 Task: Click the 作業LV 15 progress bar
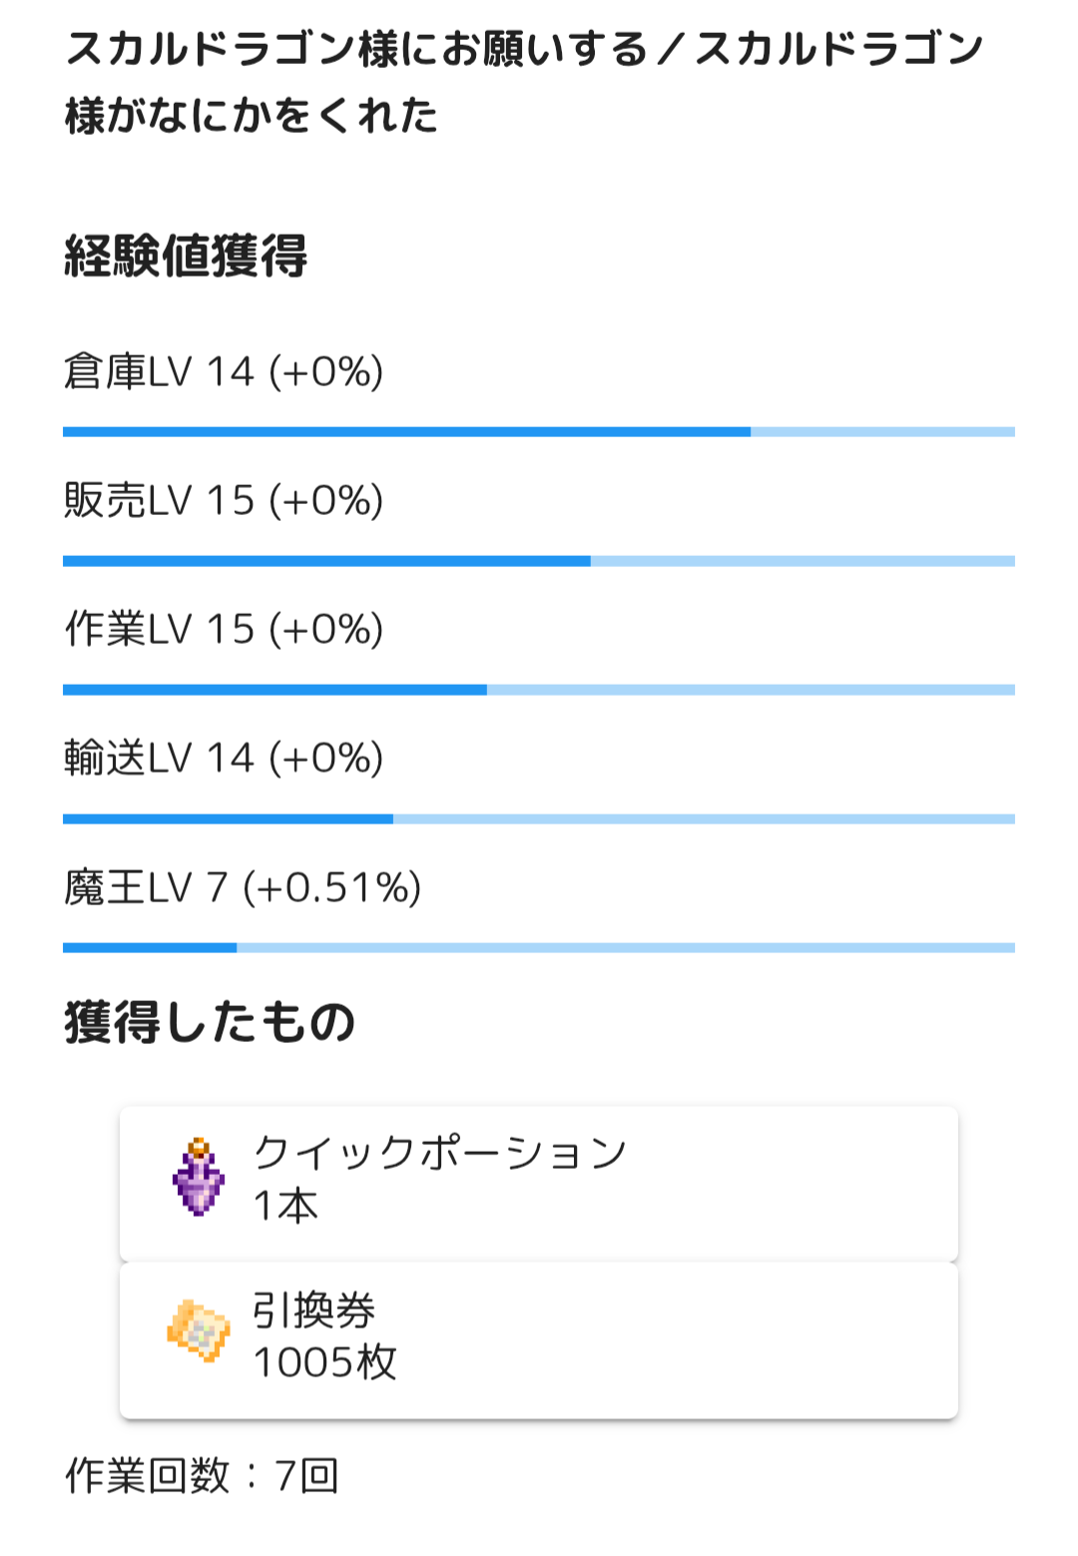coord(539,690)
